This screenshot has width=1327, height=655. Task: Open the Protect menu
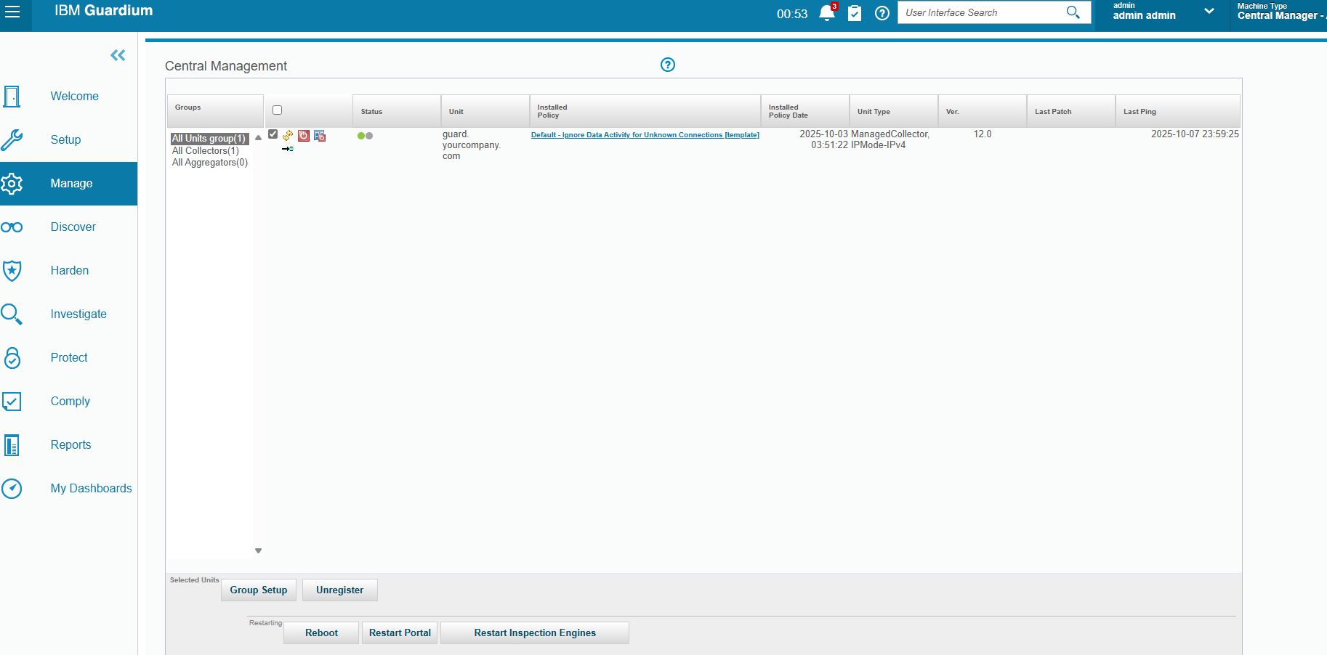[69, 357]
